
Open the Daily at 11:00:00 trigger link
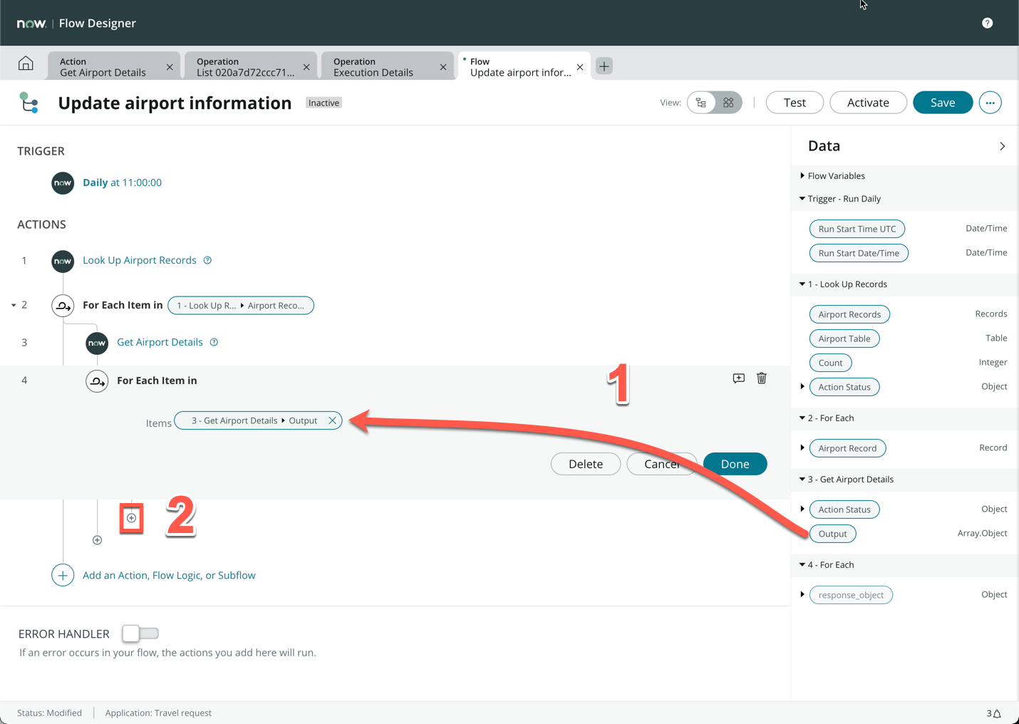(122, 182)
